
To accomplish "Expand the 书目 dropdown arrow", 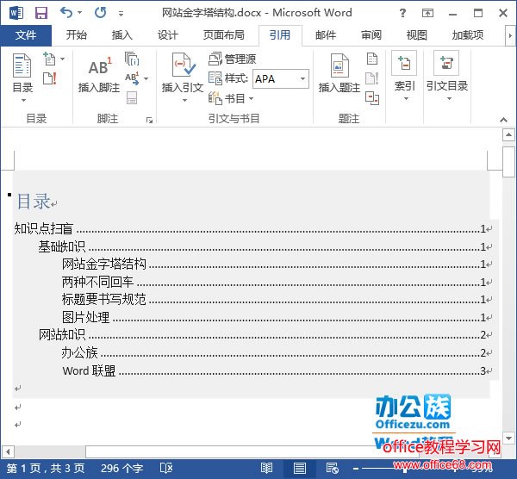I will point(251,98).
